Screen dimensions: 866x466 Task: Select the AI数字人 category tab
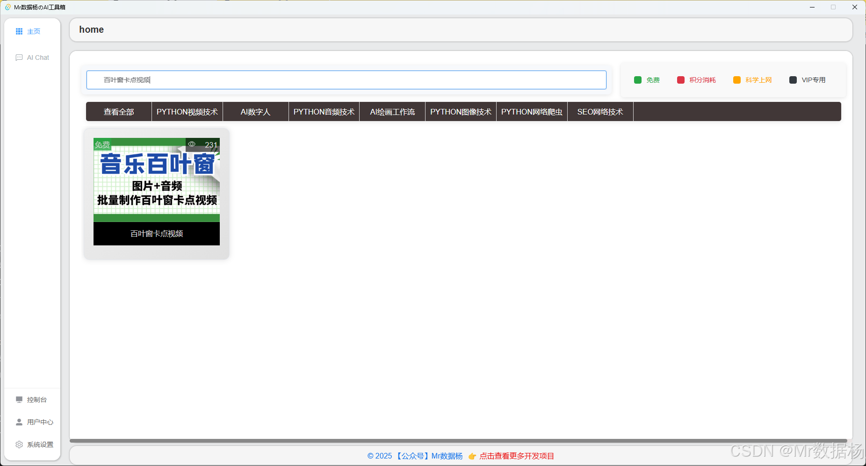click(x=256, y=112)
